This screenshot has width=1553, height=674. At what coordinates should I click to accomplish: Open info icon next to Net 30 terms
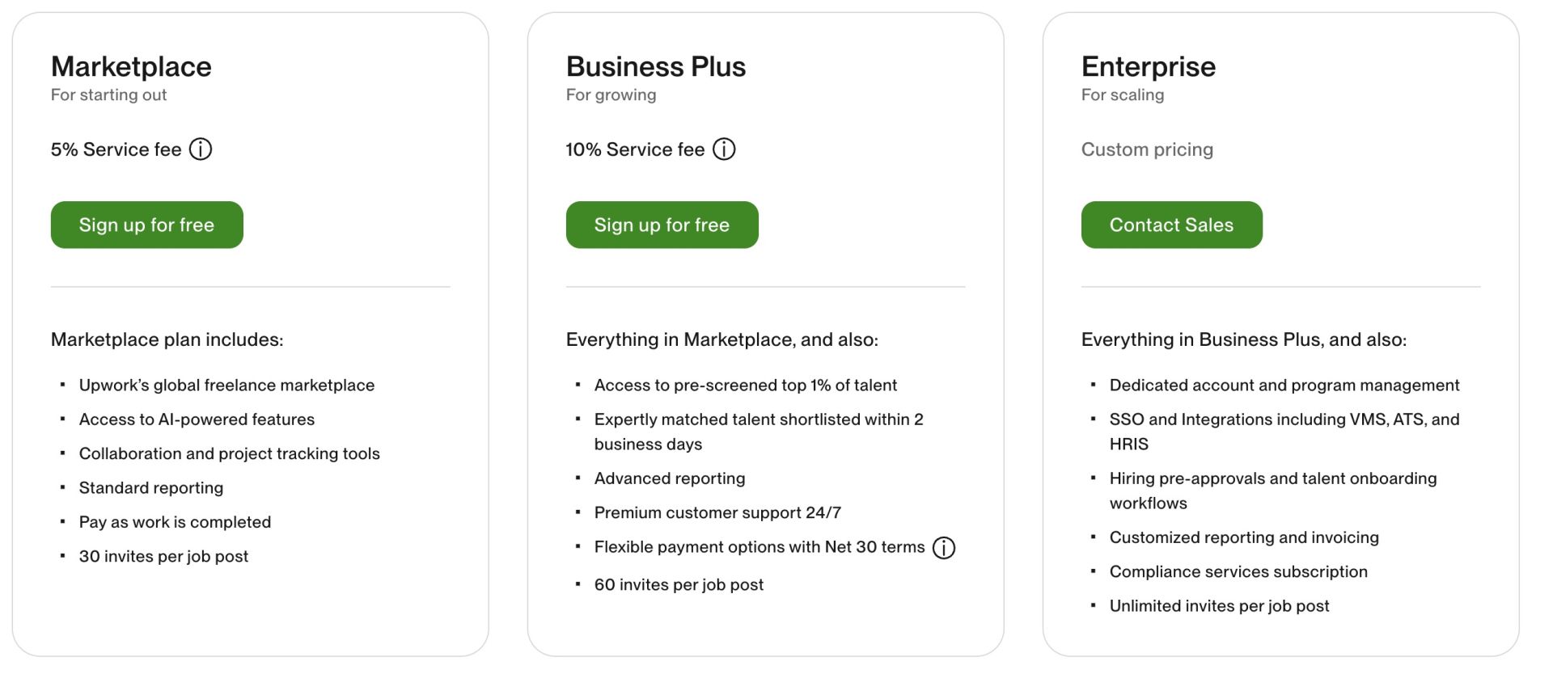click(x=944, y=548)
